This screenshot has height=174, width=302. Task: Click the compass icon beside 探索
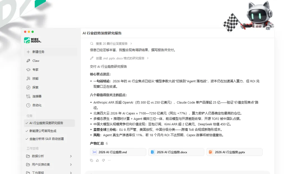click(28, 87)
